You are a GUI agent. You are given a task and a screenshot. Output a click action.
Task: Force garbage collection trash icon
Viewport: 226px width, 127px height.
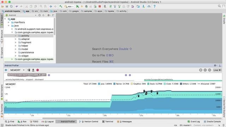29,70
